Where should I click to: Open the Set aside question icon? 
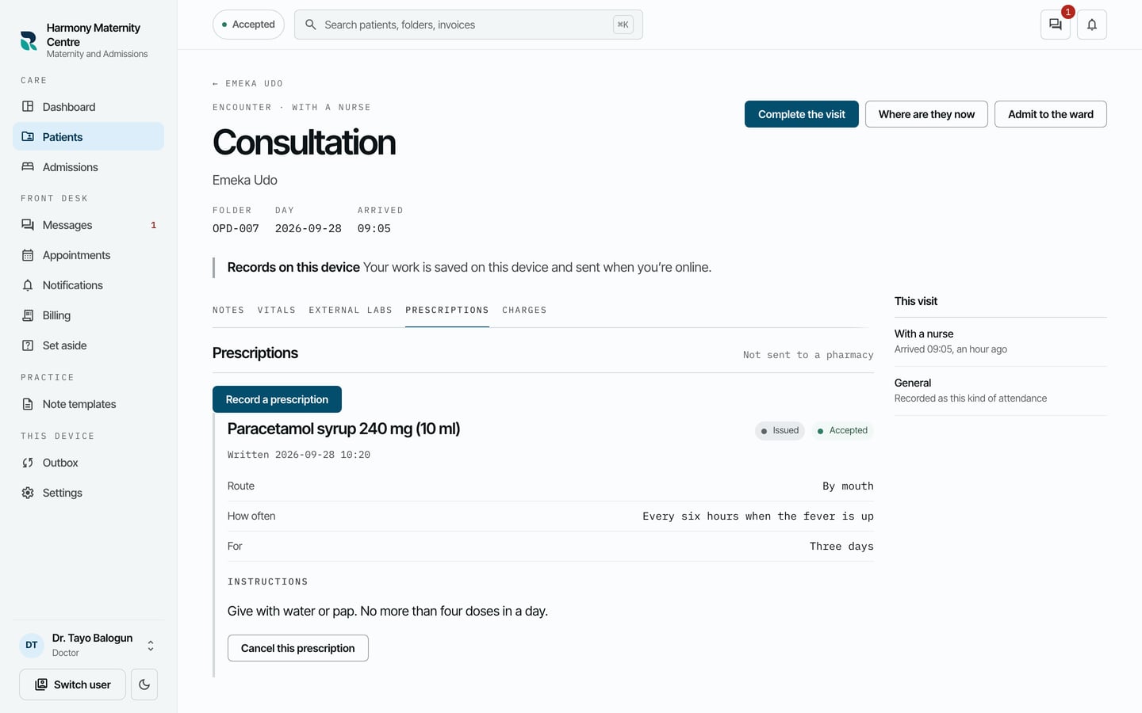[28, 345]
